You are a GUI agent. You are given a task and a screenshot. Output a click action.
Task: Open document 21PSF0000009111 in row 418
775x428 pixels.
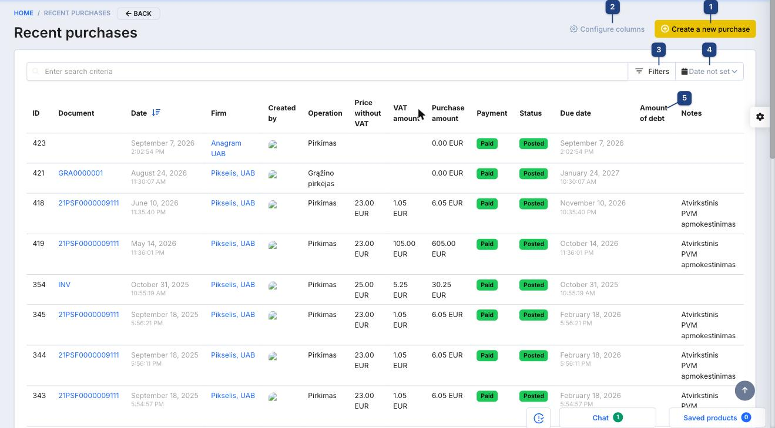point(89,203)
